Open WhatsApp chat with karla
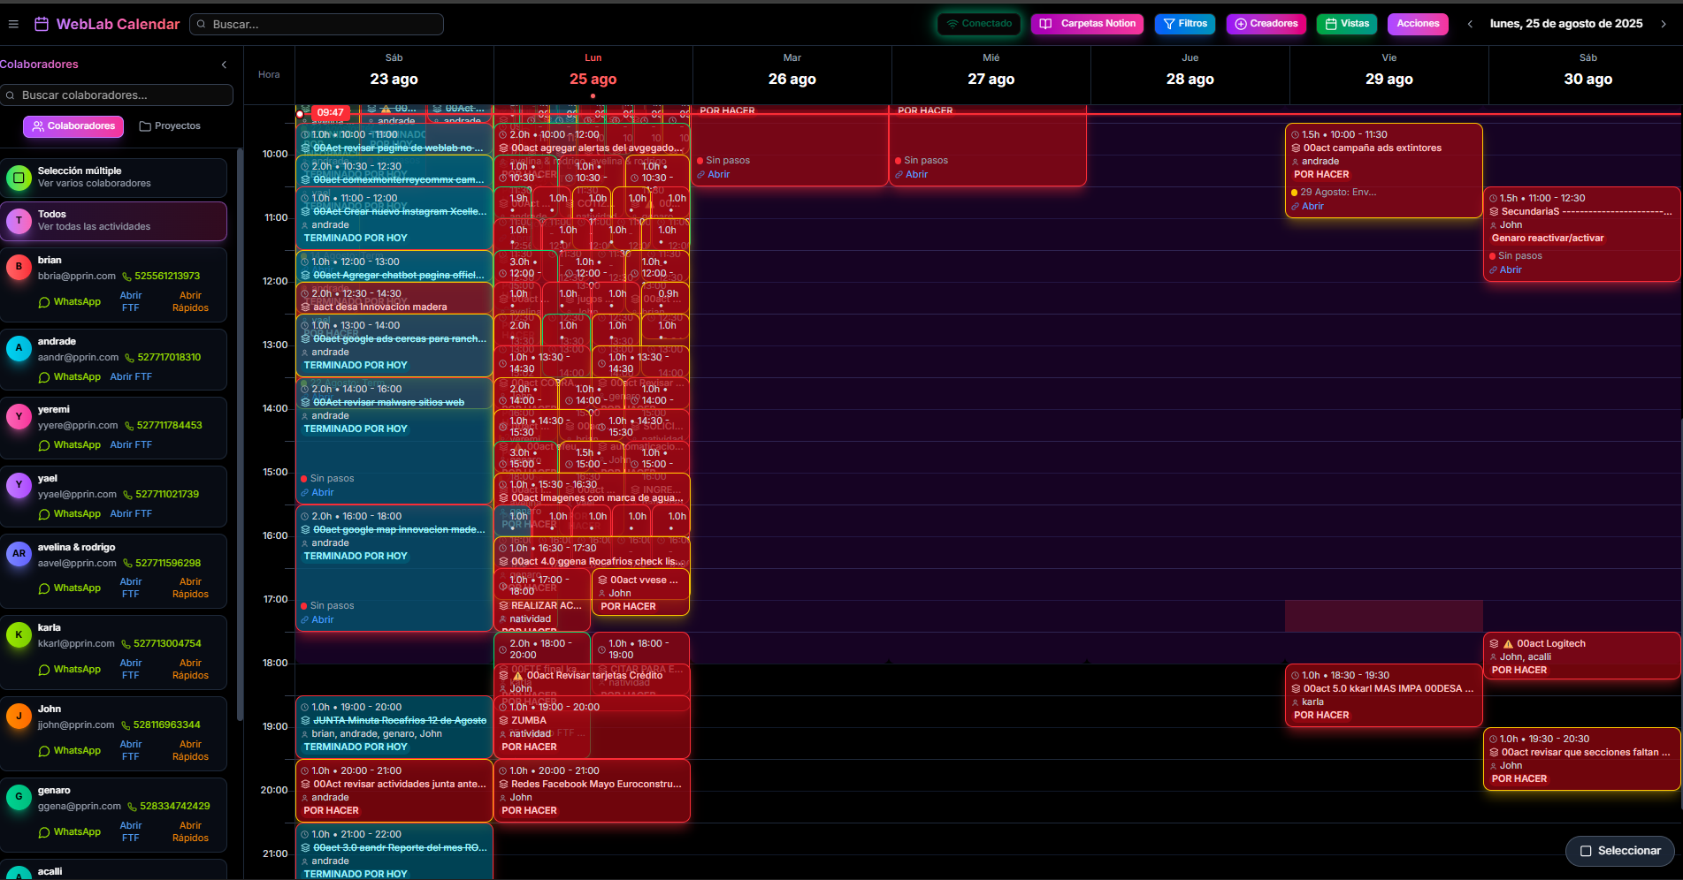1683x880 pixels. point(70,669)
